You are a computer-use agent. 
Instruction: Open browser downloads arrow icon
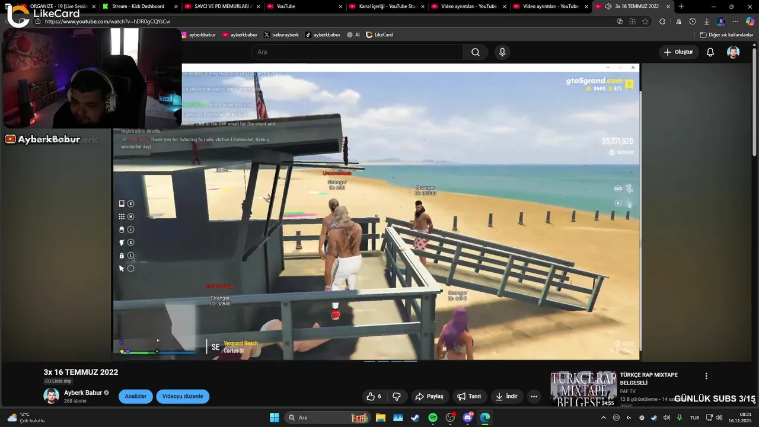706,21
